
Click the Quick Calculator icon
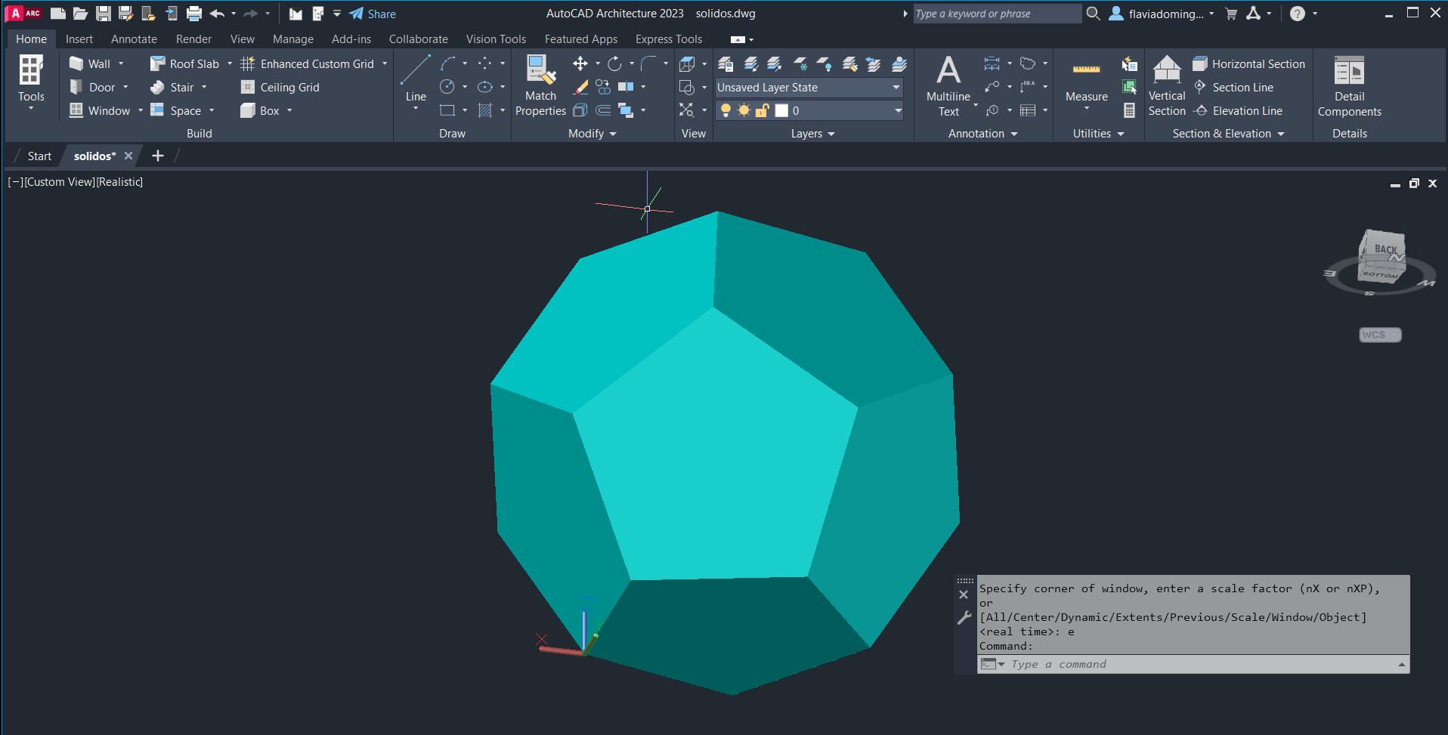tap(1129, 110)
